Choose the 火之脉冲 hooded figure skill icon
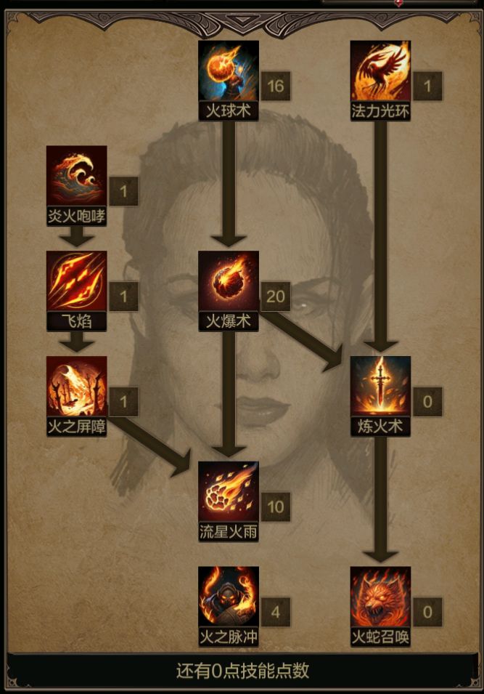The width and height of the screenshot is (484, 694). (x=229, y=597)
